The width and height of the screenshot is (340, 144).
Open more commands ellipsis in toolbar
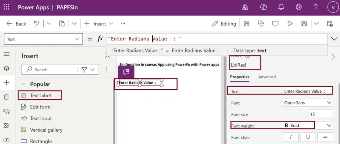(123, 24)
